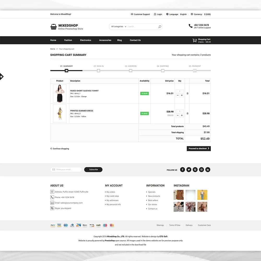Open the Language English selector

(x=183, y=14)
